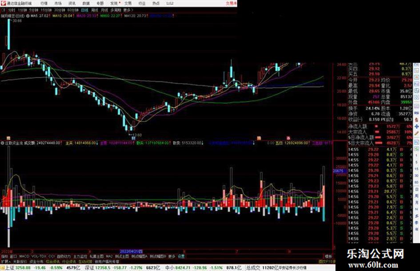Click the red 交易 button at top
420x271 pixels.
pos(231,4)
